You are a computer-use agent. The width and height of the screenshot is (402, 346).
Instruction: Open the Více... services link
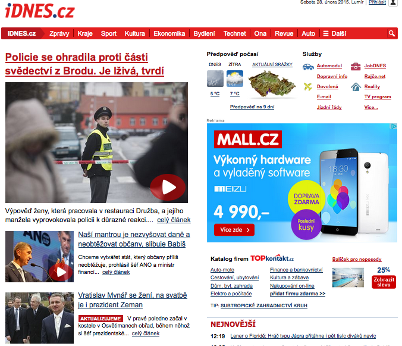click(x=371, y=107)
